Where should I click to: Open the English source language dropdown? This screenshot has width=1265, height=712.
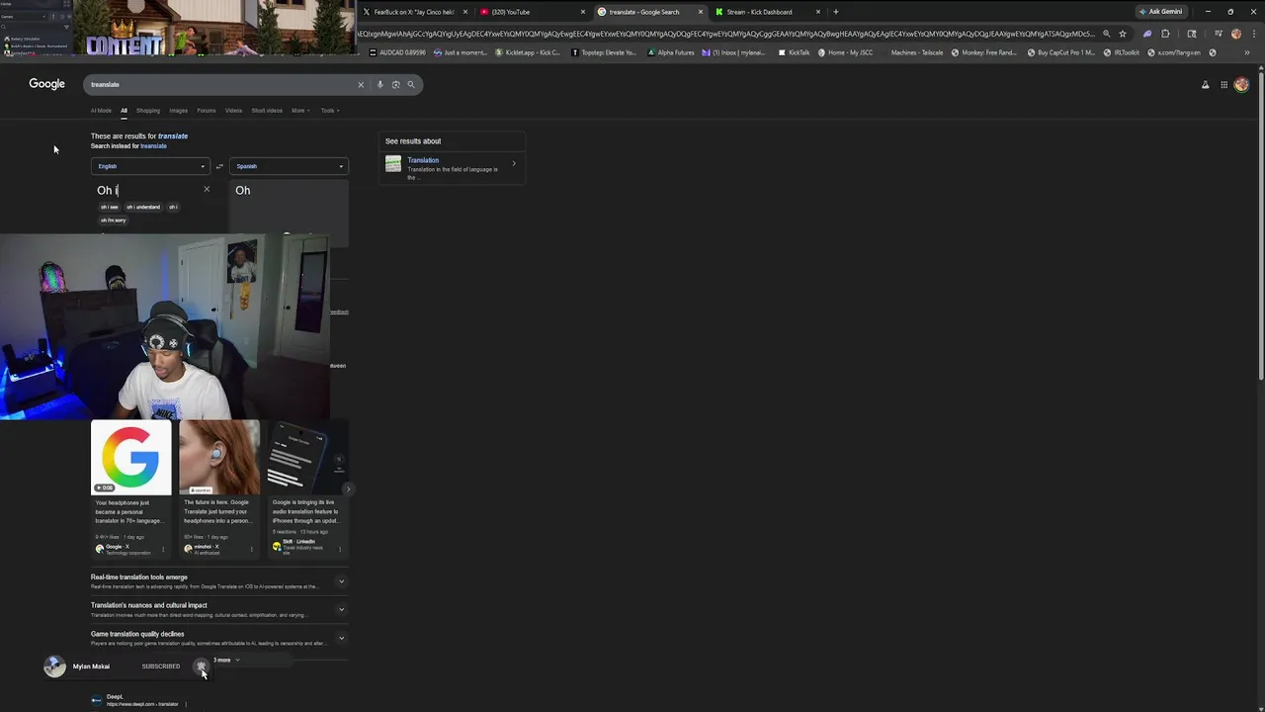click(x=149, y=166)
